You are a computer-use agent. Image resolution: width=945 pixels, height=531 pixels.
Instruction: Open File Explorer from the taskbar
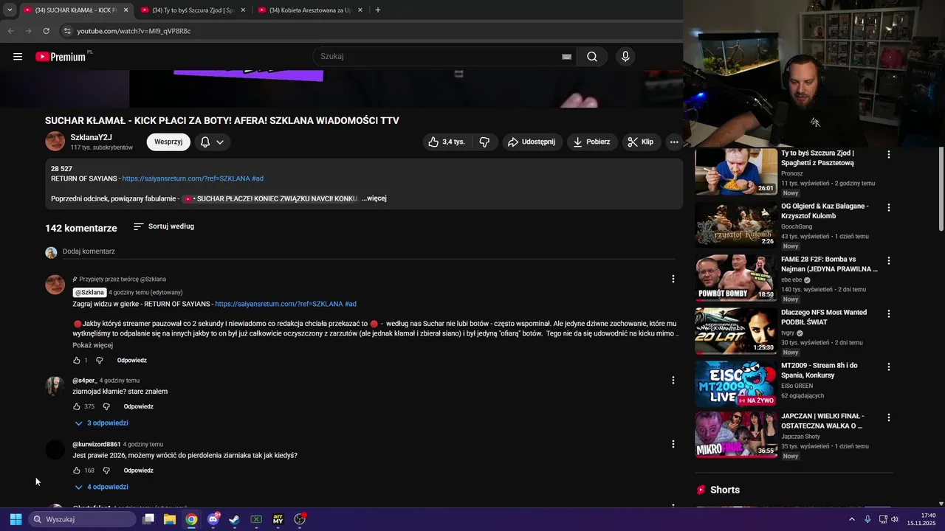coord(169,519)
